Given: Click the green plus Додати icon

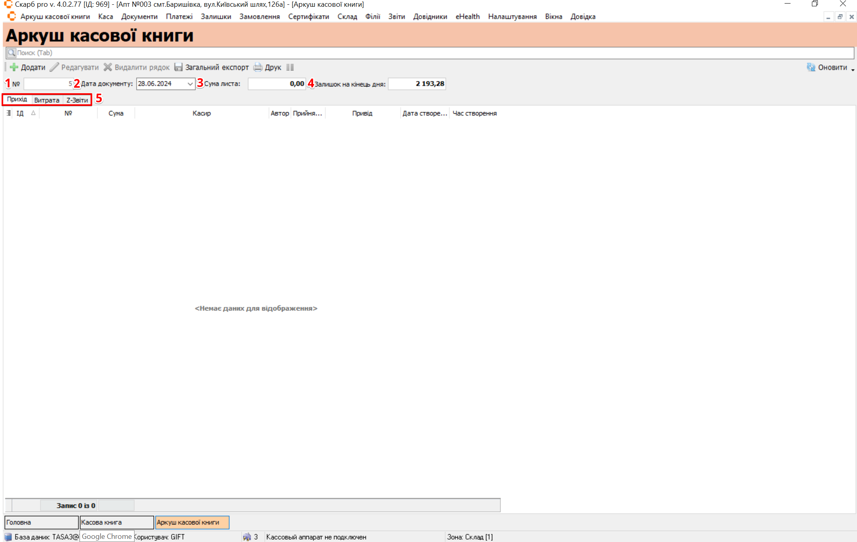Looking at the screenshot, I should tap(14, 67).
